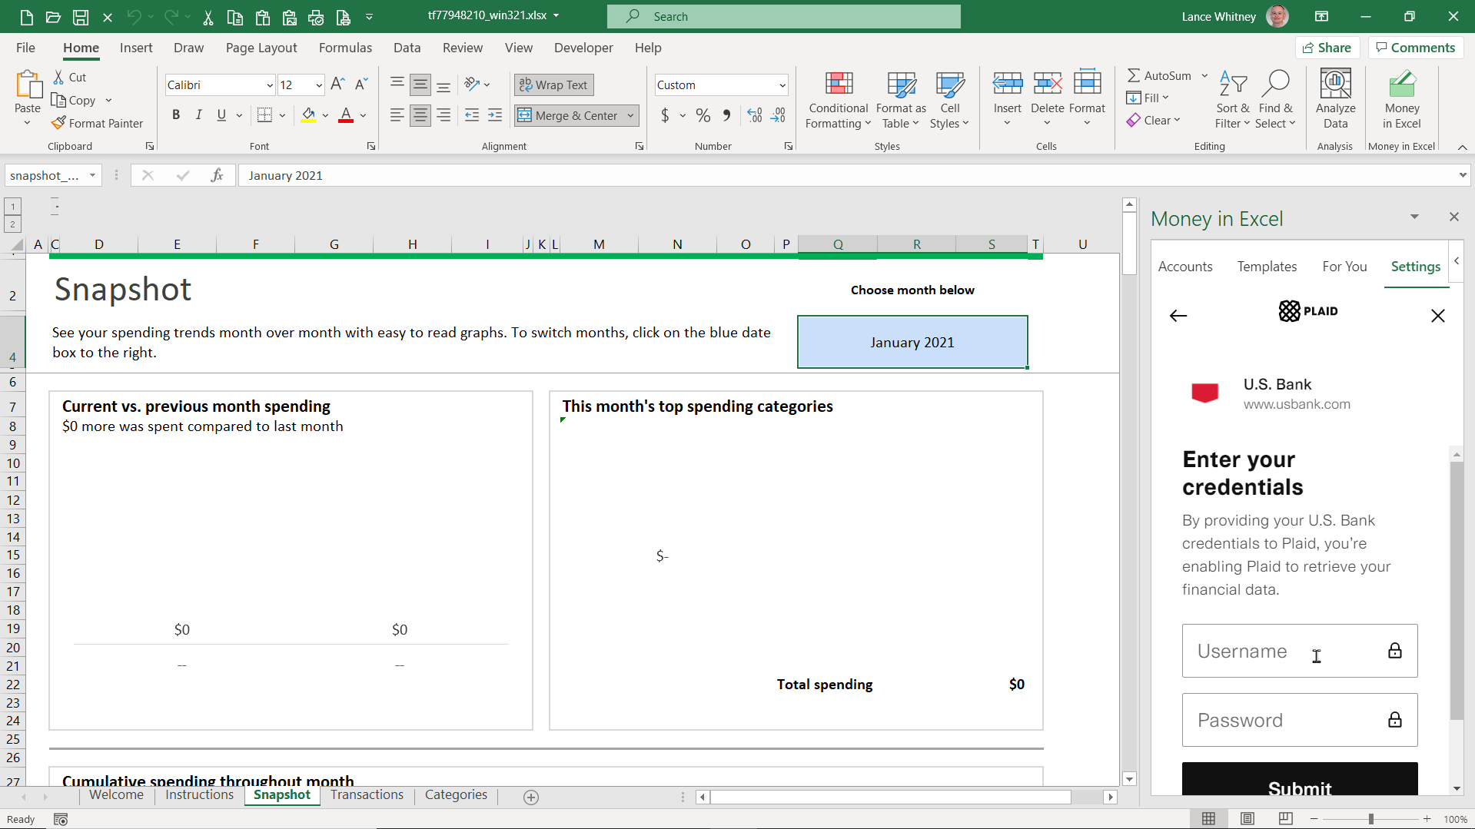The height and width of the screenshot is (829, 1475).
Task: Open the Borders button
Action: [264, 115]
